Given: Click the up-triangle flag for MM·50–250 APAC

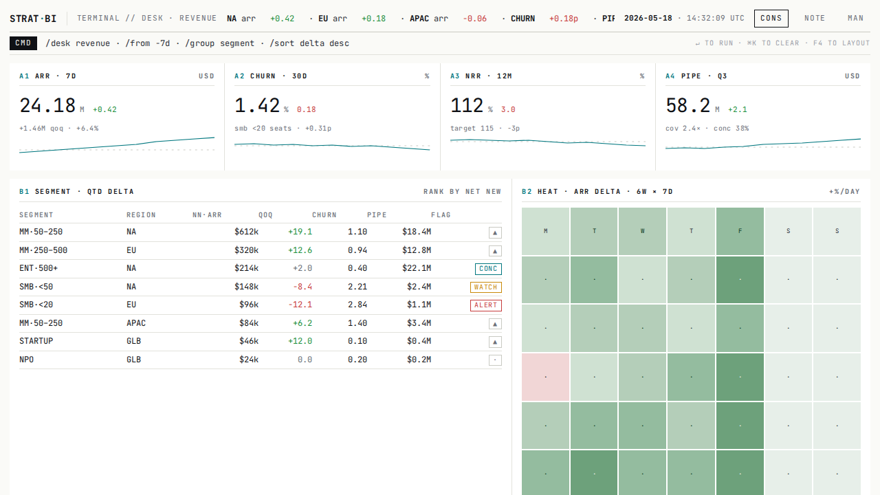Looking at the screenshot, I should [x=495, y=324].
